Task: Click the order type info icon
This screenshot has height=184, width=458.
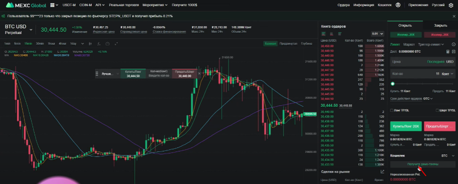Action: coord(453,45)
